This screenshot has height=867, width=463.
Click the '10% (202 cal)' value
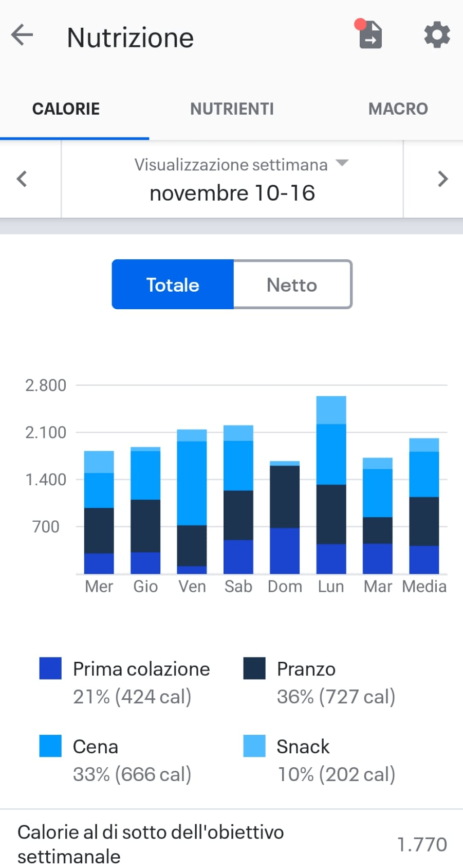point(337,774)
